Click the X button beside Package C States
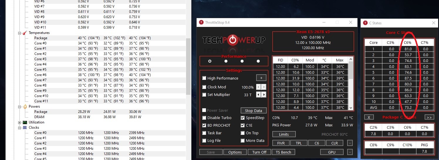 click(369, 117)
